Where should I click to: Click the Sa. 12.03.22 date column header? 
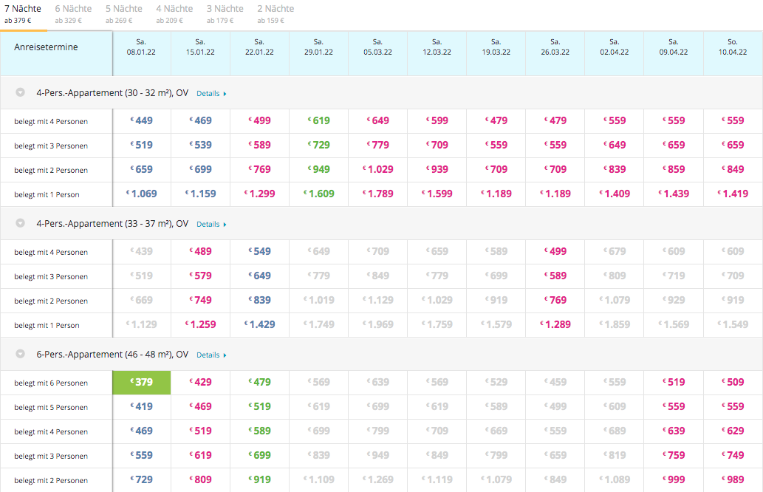(x=437, y=47)
